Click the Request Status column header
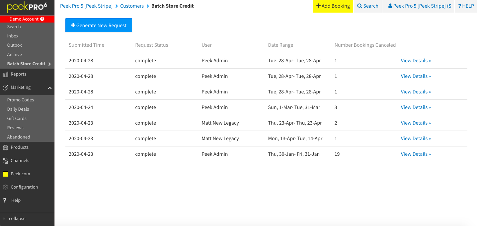The height and width of the screenshot is (226, 478). pyautogui.click(x=152, y=45)
